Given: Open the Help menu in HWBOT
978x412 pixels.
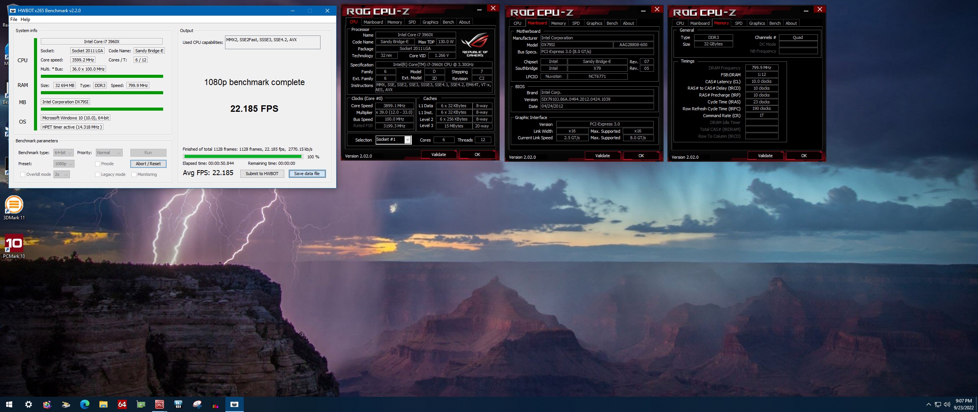Looking at the screenshot, I should [x=25, y=19].
